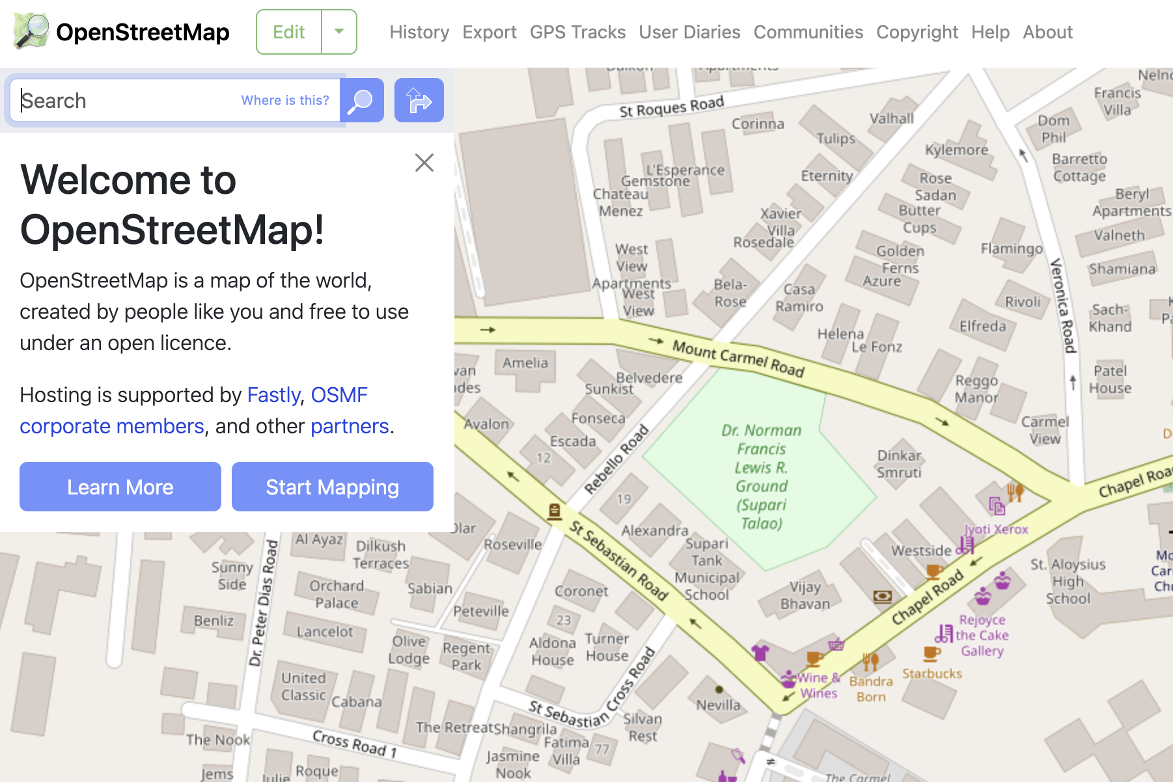Go to User Diaries
Screen dimensions: 1173x782
tap(689, 32)
